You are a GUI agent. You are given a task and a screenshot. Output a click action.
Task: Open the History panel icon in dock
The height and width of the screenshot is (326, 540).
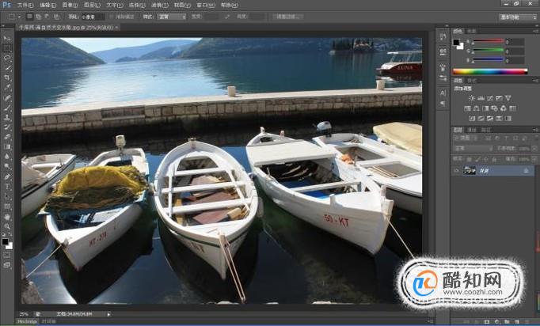click(x=443, y=36)
